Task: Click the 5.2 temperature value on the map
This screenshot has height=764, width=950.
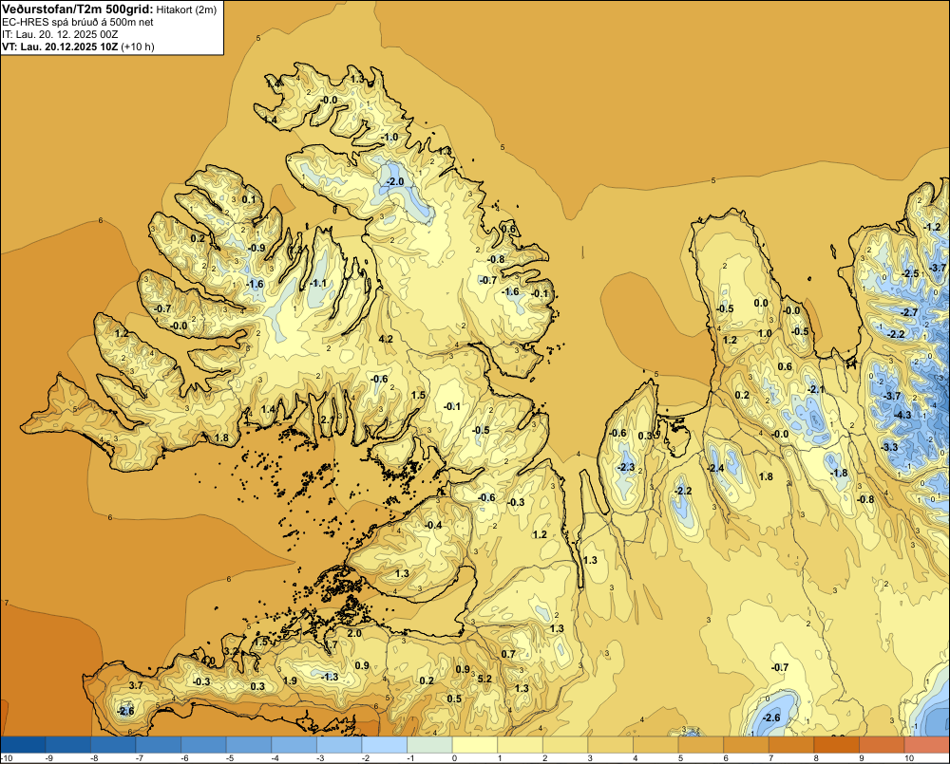Action: 484,680
